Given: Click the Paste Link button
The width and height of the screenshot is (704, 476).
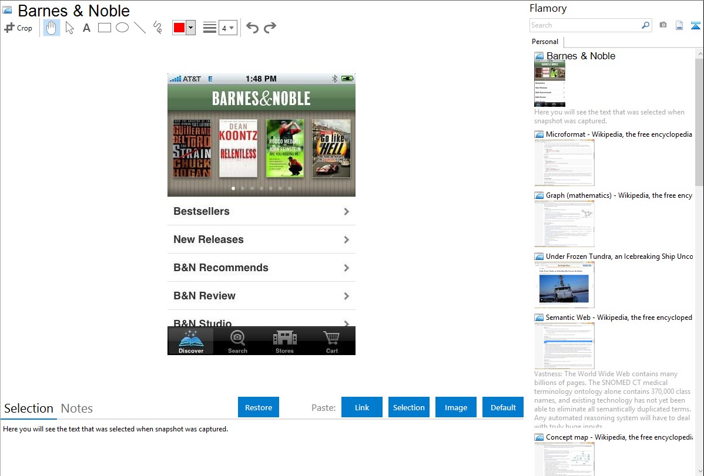Looking at the screenshot, I should [x=362, y=407].
